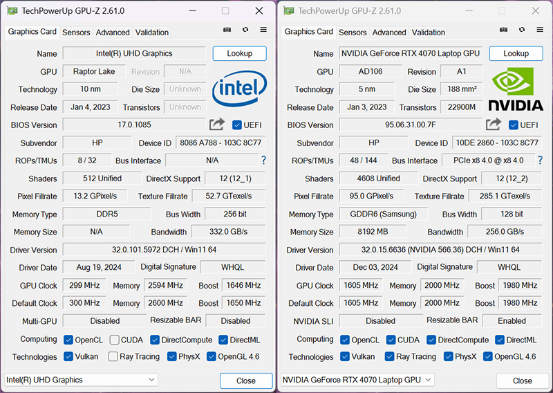Click Intel Bandwidth value 332.0 GB/s
Viewport: 553px width, 393px height.
tap(228, 232)
